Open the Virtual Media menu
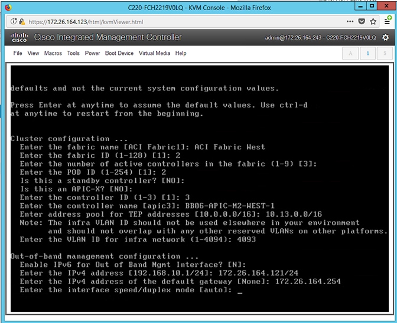Image resolution: width=397 pixels, height=323 pixels. tap(154, 53)
